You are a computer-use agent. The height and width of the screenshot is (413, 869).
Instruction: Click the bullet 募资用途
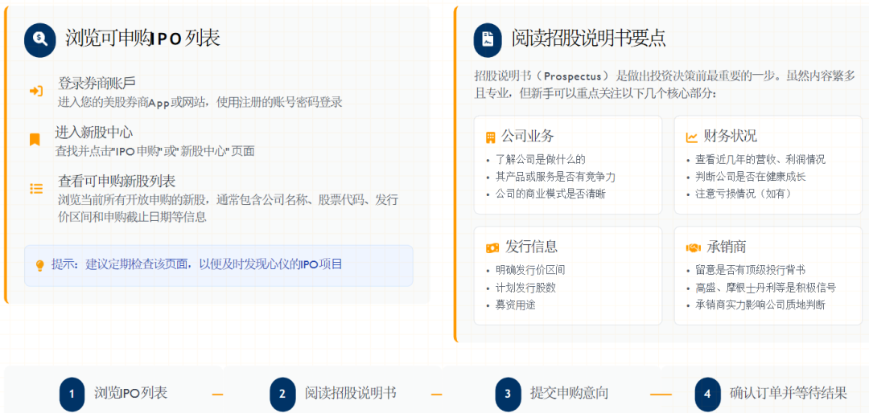[x=516, y=305]
